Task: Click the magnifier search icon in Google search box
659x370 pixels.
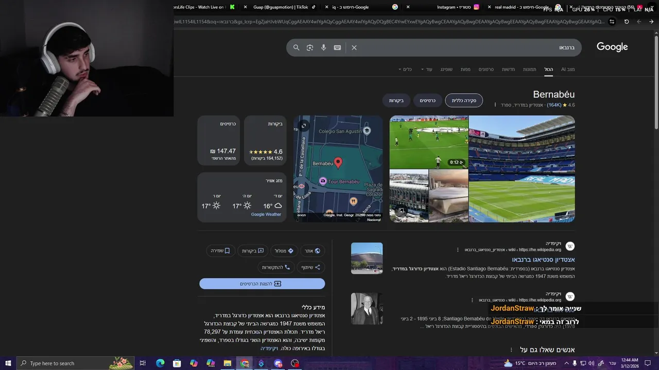Action: (x=296, y=47)
